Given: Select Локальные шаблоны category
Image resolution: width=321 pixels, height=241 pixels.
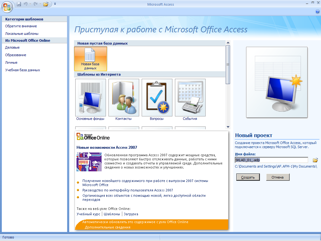Looking at the screenshot, I should point(22,34).
